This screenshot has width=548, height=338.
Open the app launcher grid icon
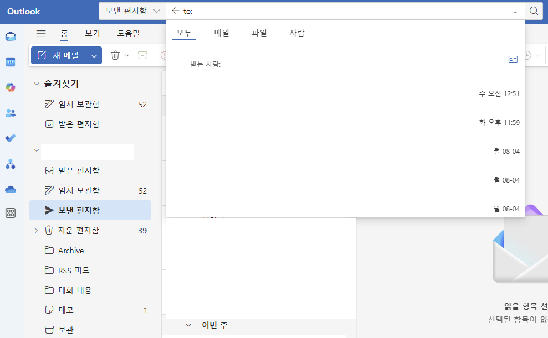click(10, 213)
